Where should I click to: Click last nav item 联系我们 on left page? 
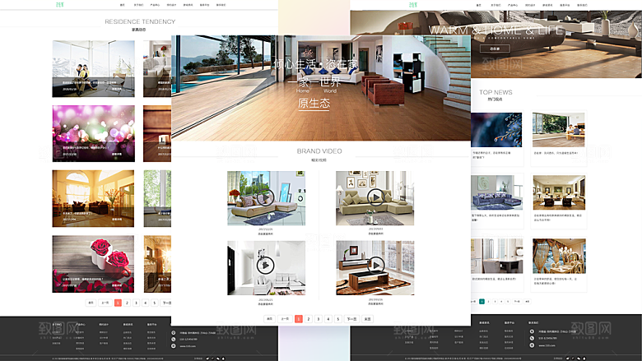pyautogui.click(x=221, y=5)
